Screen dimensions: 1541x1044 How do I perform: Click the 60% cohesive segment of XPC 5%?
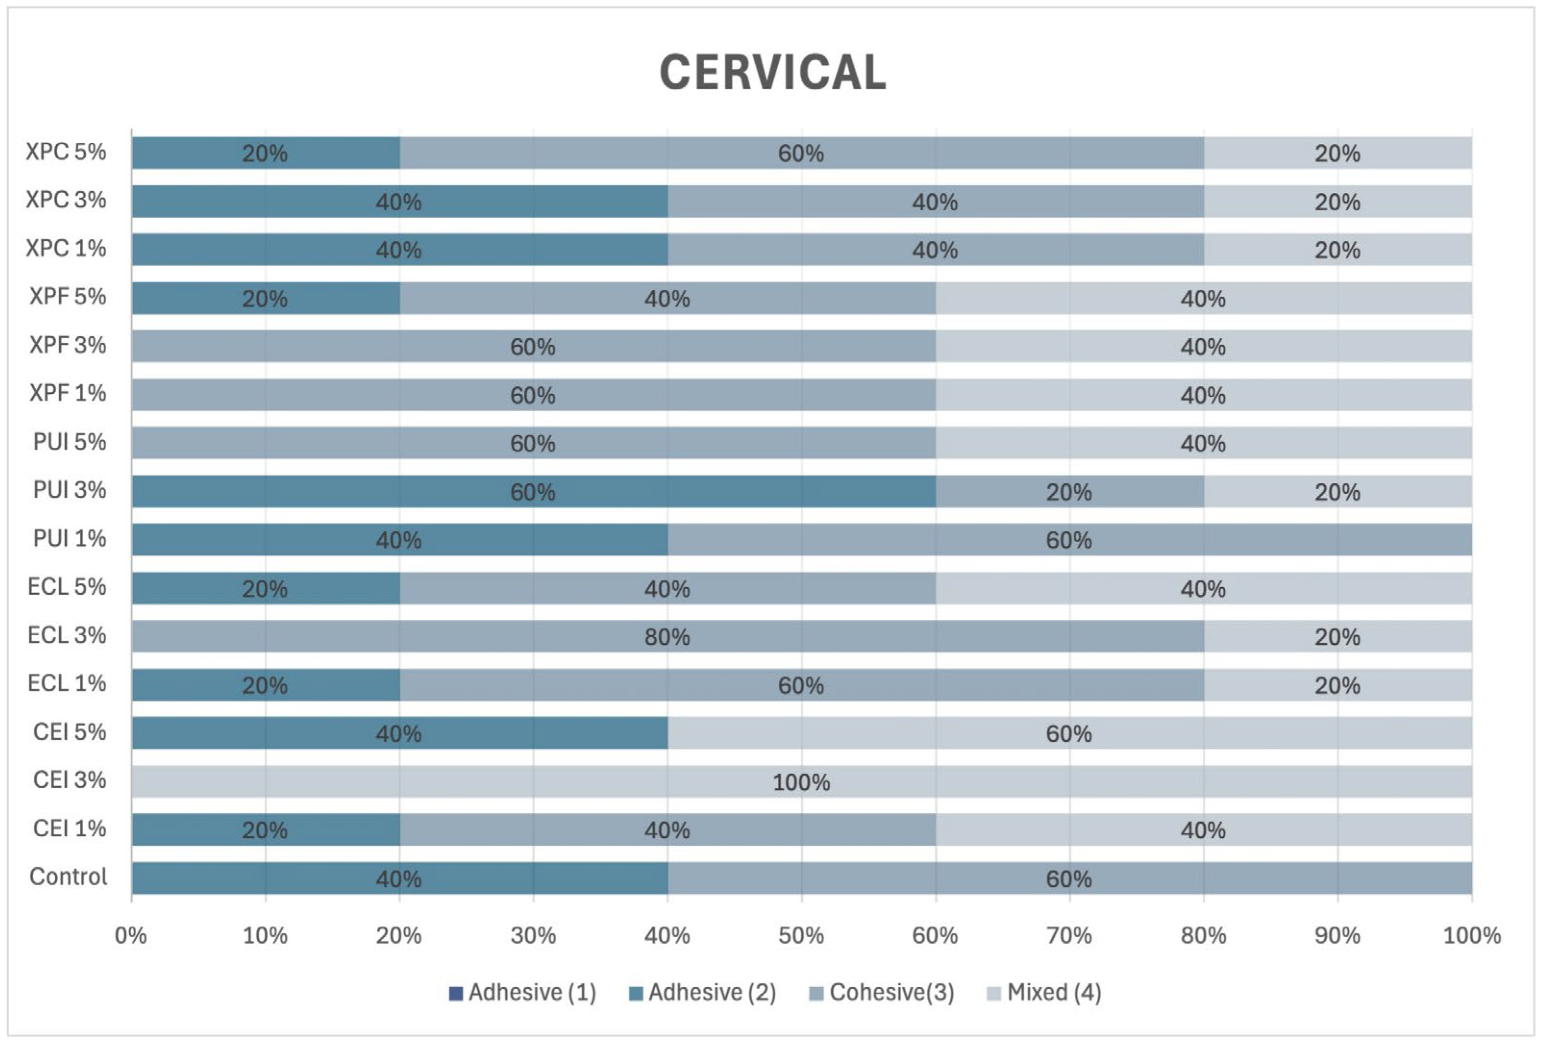801,153
